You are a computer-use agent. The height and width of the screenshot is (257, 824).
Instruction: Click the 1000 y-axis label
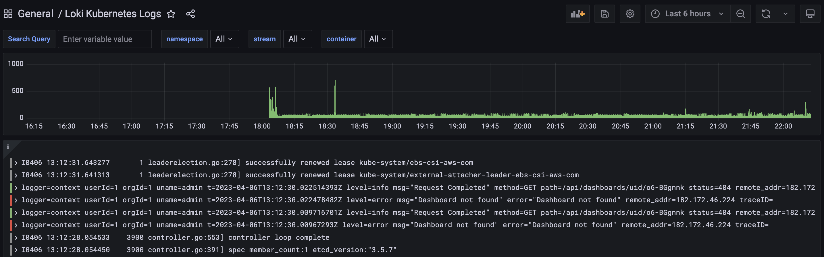(16, 63)
